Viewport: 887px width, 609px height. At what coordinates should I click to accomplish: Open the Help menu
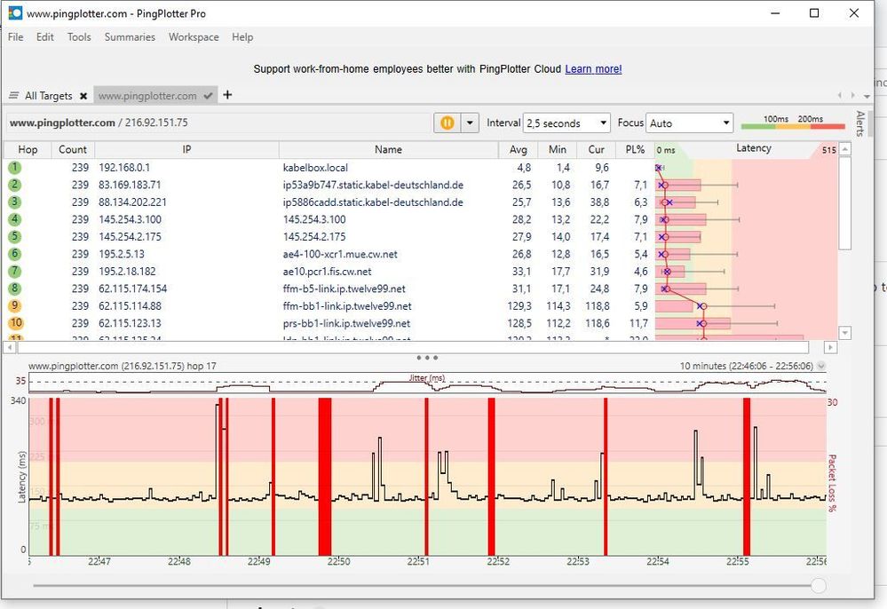[x=242, y=37]
